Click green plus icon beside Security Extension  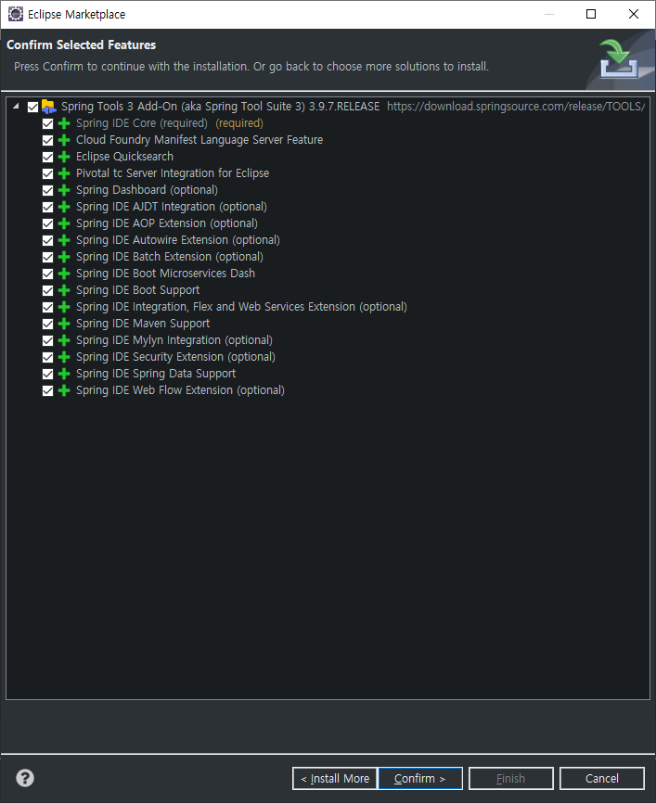64,358
